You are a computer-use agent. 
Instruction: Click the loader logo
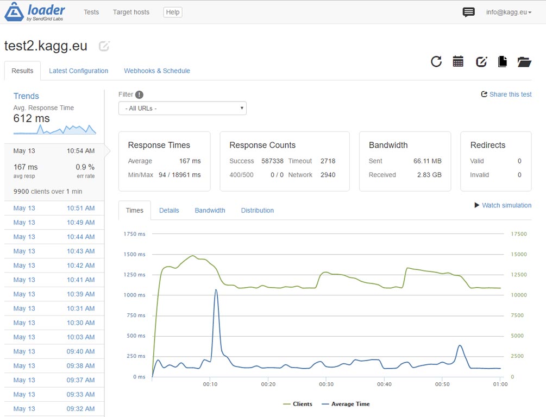pyautogui.click(x=35, y=12)
